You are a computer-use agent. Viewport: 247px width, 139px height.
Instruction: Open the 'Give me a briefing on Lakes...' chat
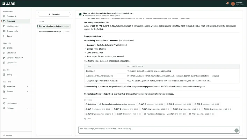click(54, 26)
